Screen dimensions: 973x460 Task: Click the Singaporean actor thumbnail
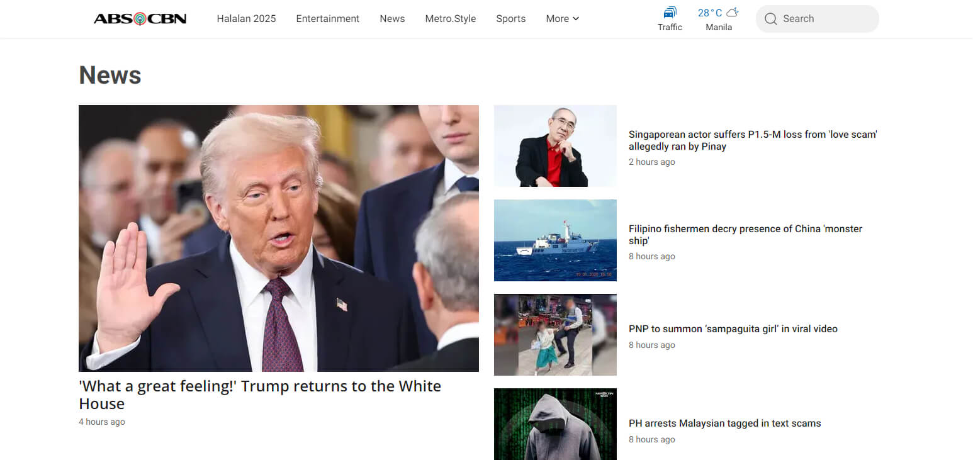(555, 146)
